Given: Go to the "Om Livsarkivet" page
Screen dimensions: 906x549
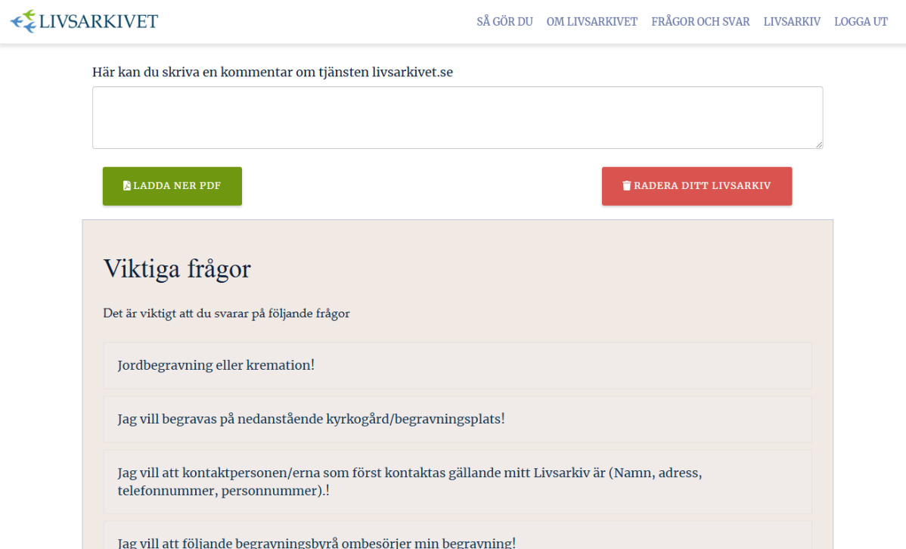Looking at the screenshot, I should tap(592, 22).
